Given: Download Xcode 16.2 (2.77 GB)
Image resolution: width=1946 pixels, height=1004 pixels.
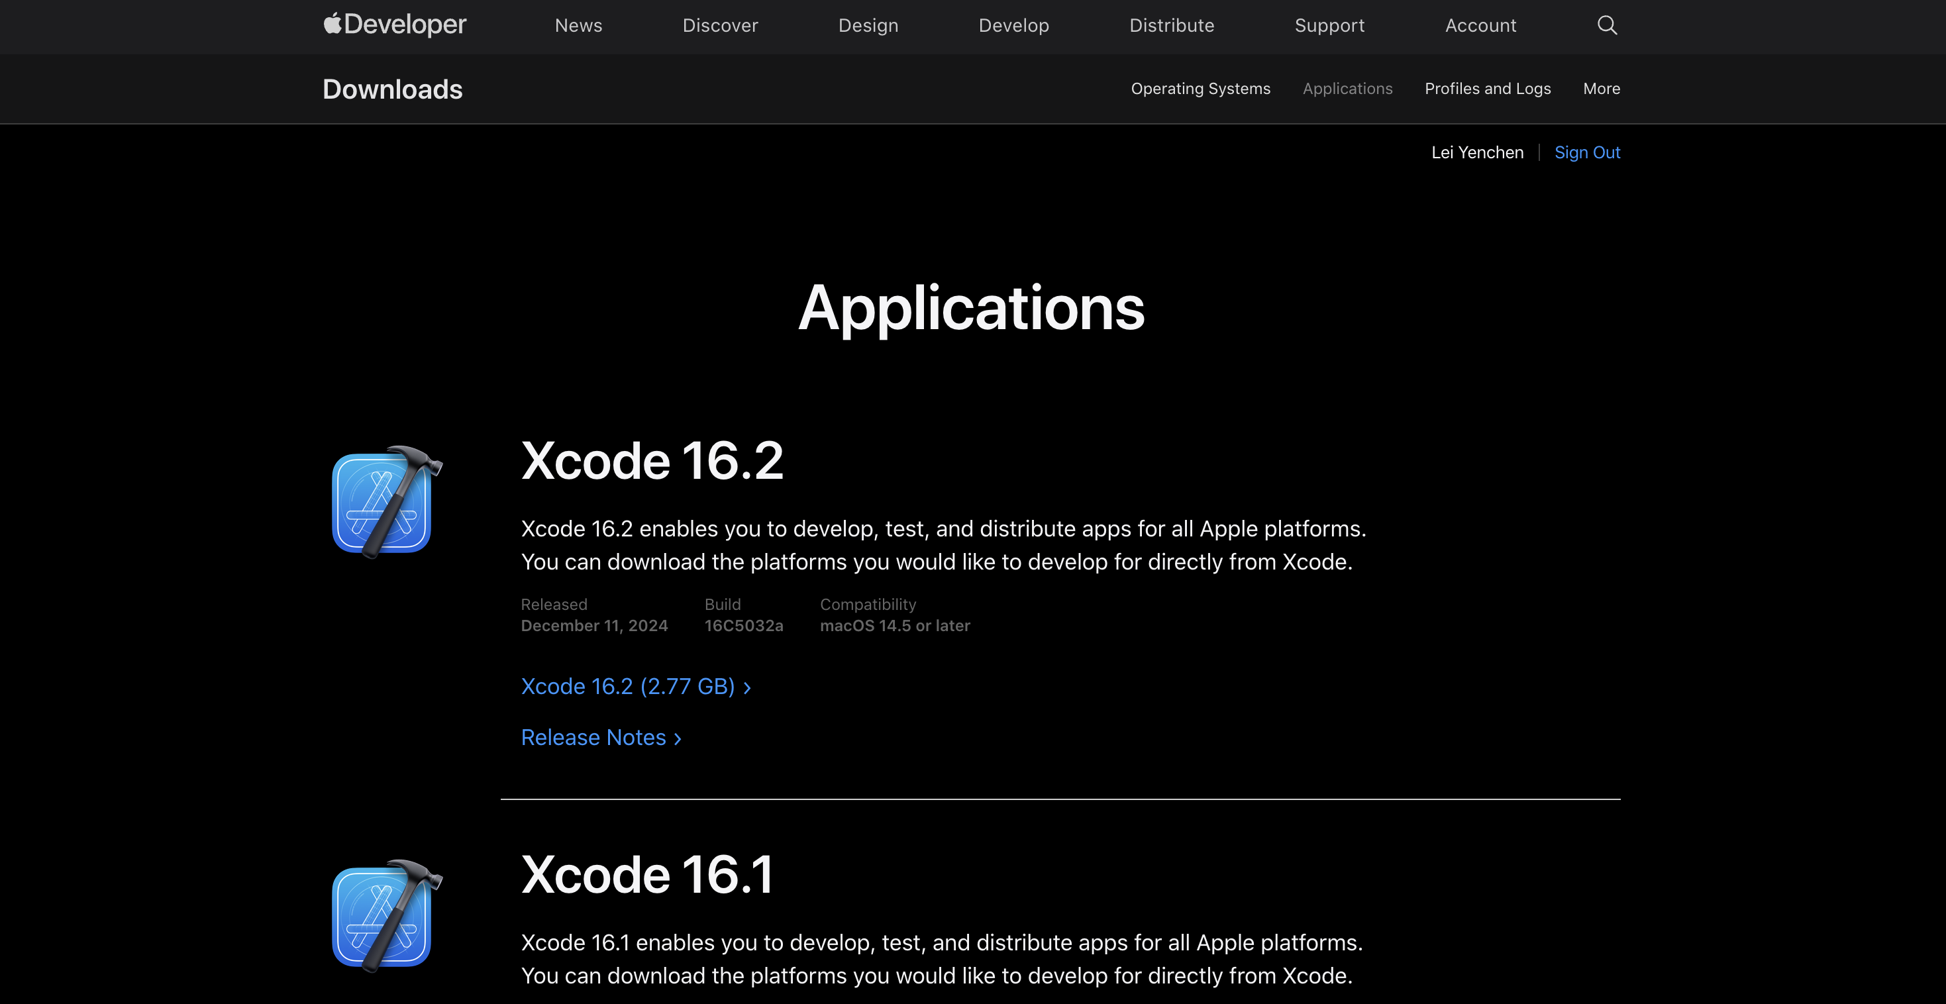Looking at the screenshot, I should 635,686.
